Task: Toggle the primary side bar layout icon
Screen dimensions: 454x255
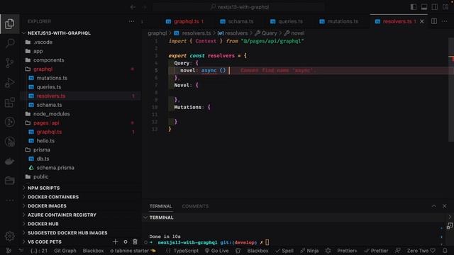Action: tap(414, 7)
